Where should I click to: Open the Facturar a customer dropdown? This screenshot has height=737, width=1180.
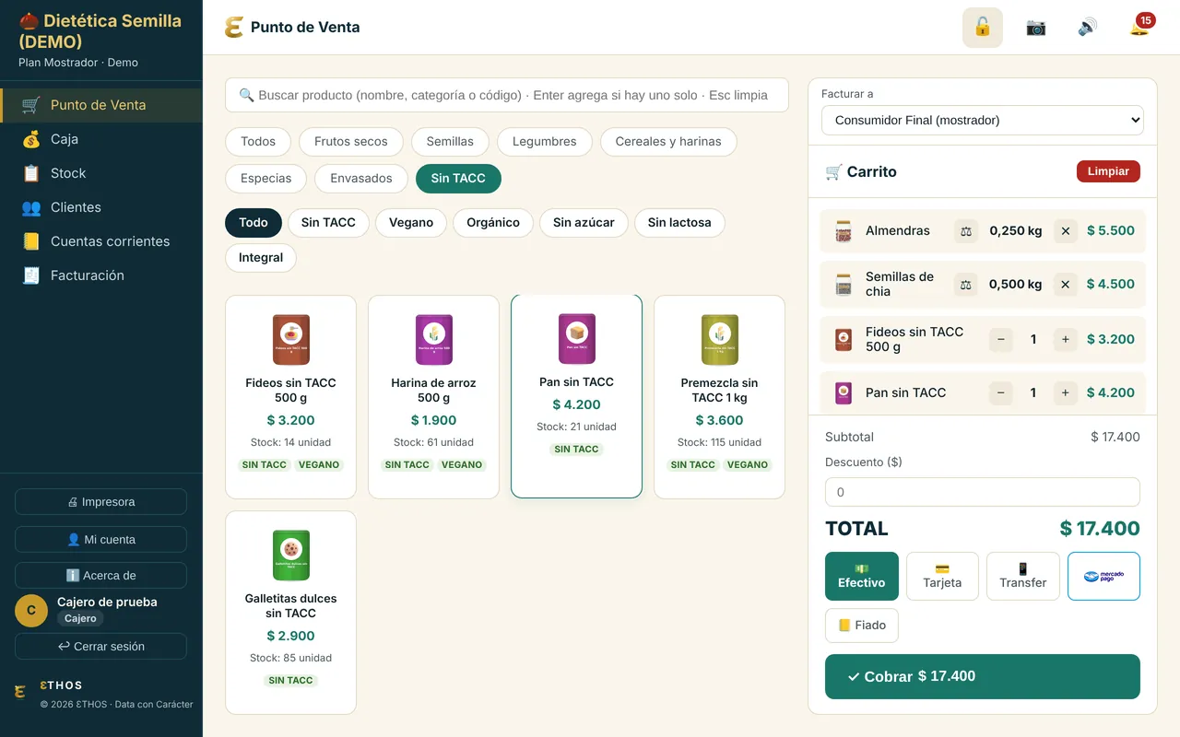(983, 121)
